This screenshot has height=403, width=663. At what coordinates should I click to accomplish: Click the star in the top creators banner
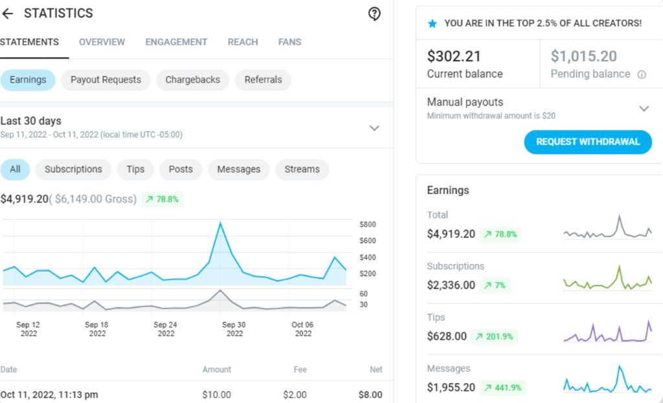coord(433,23)
